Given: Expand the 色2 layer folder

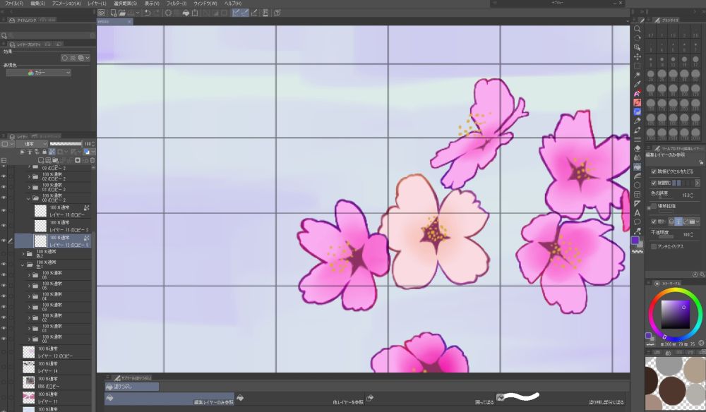Looking at the screenshot, I should tap(23, 253).
